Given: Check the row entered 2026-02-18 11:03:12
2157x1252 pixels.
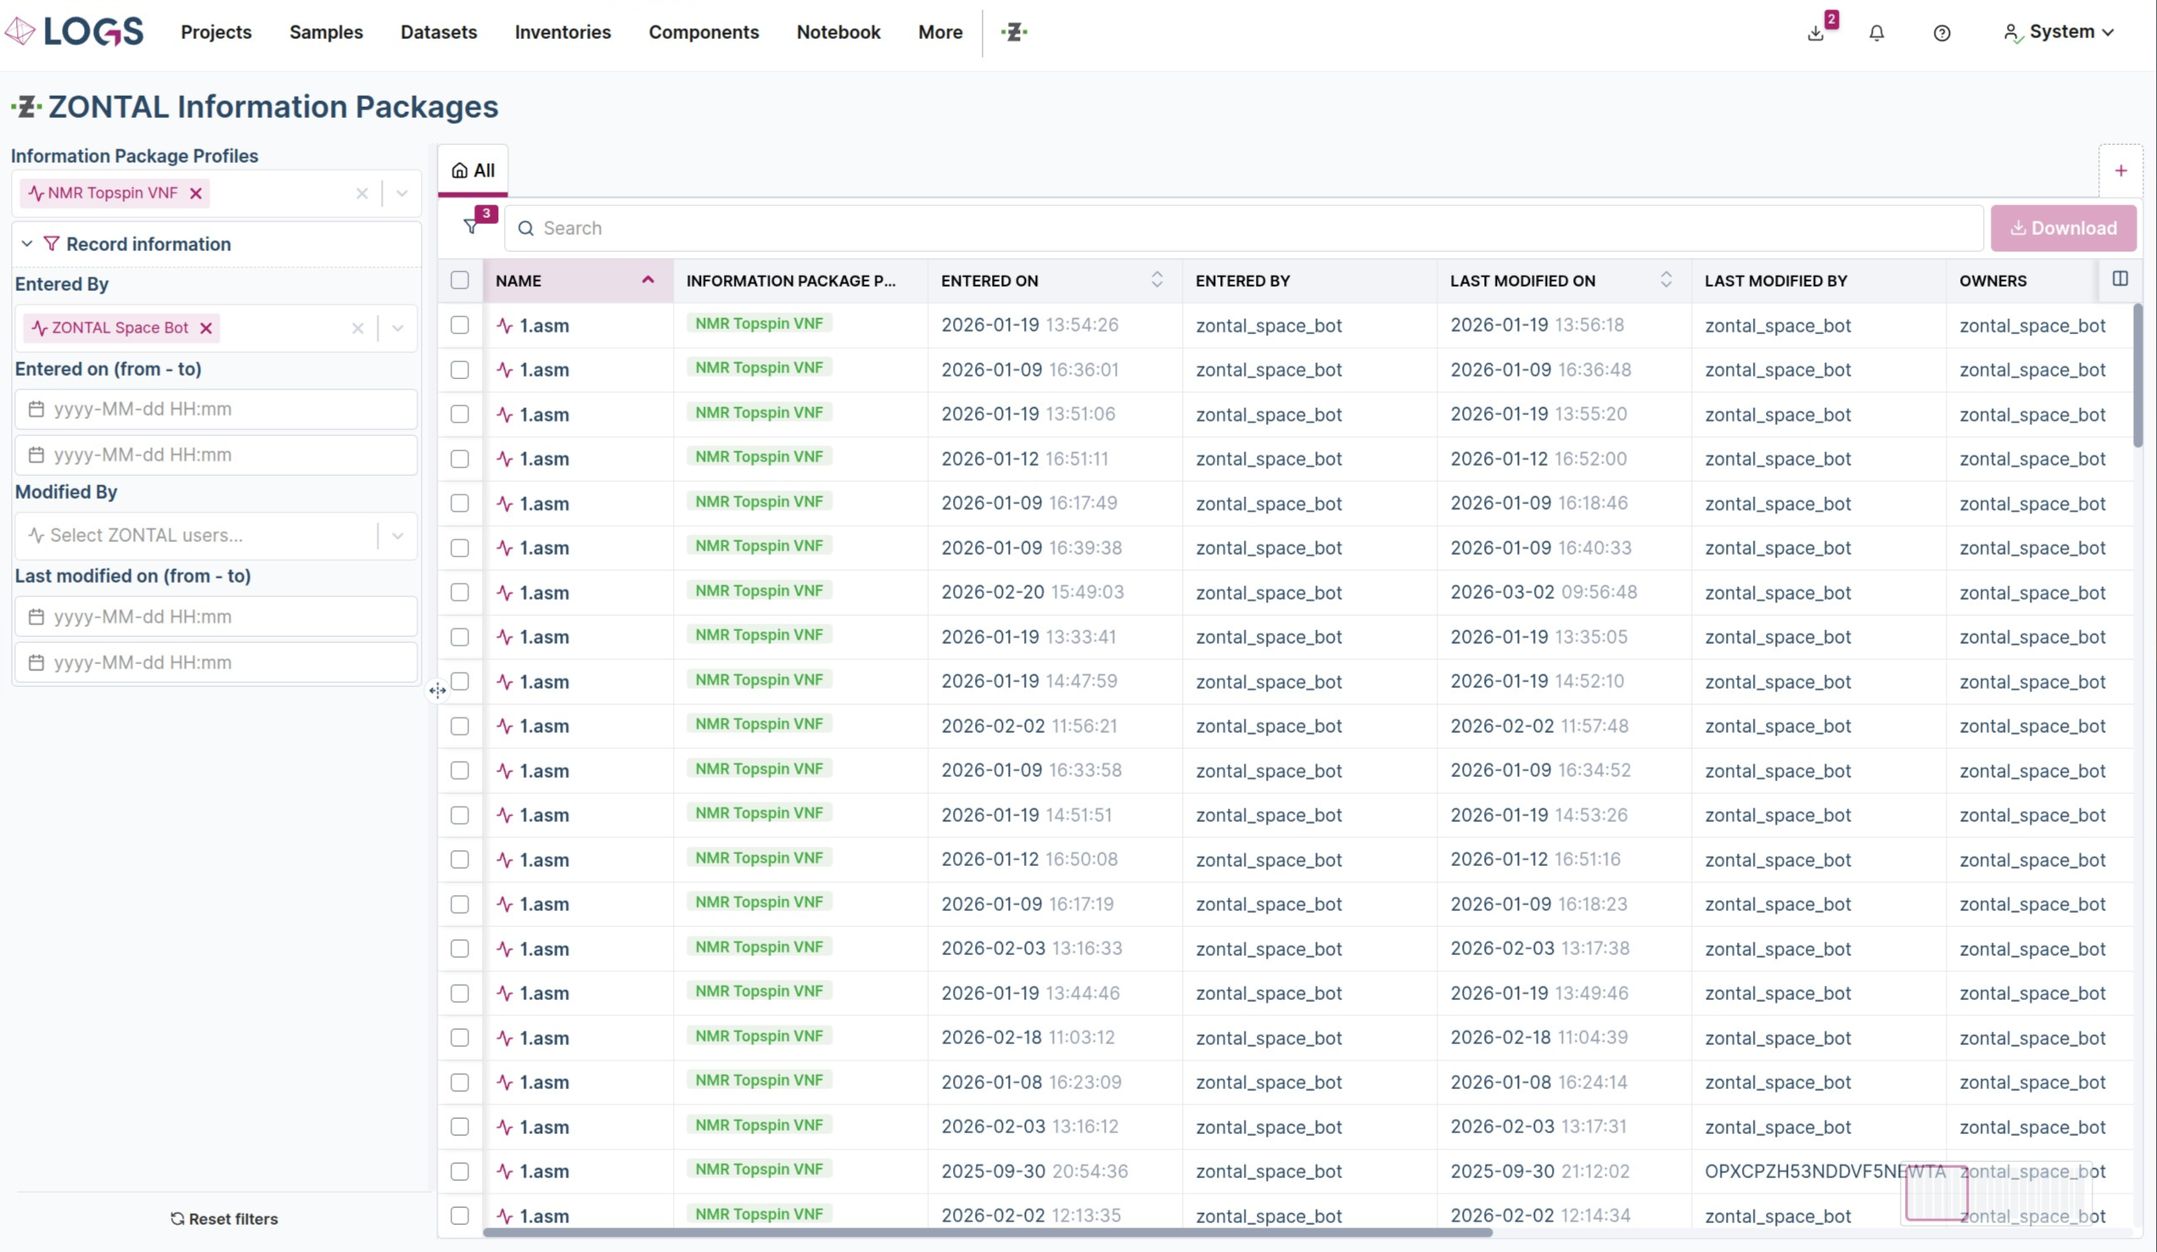Looking at the screenshot, I should point(460,1037).
